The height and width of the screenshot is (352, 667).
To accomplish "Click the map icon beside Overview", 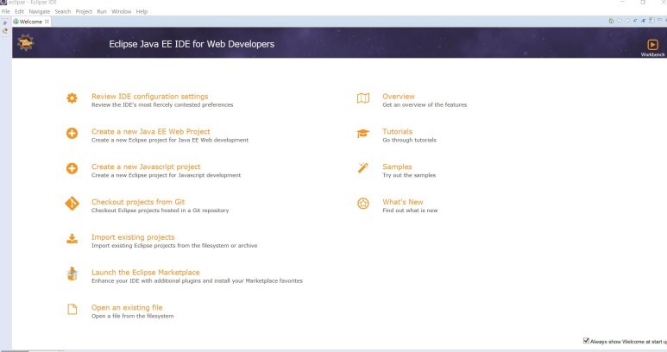I will [363, 98].
